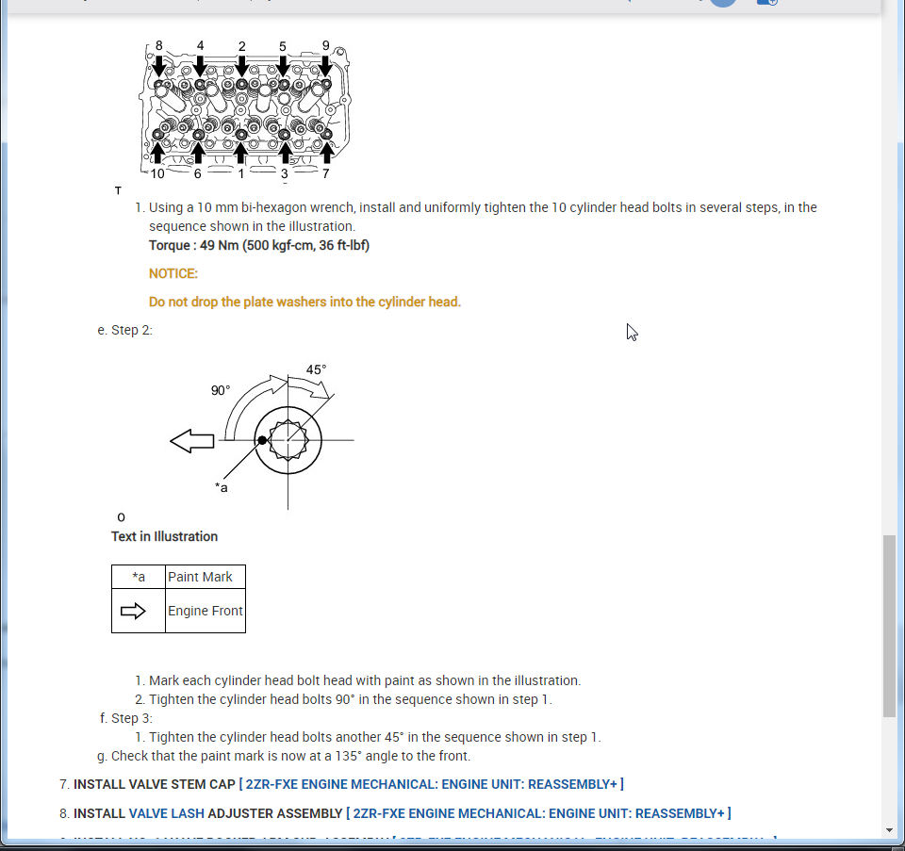This screenshot has width=905, height=851.
Task: Click the Torque 49 Nm specification text
Action: 259,245
